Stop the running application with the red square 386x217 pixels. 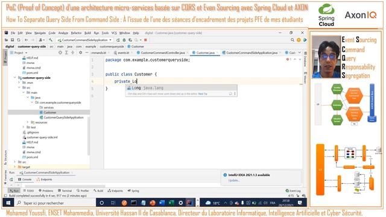coord(145,40)
